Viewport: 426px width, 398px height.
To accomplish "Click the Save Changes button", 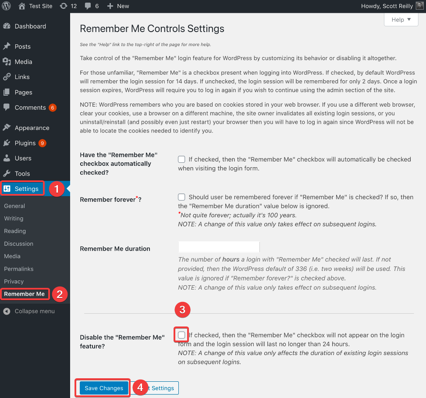I will click(x=104, y=388).
